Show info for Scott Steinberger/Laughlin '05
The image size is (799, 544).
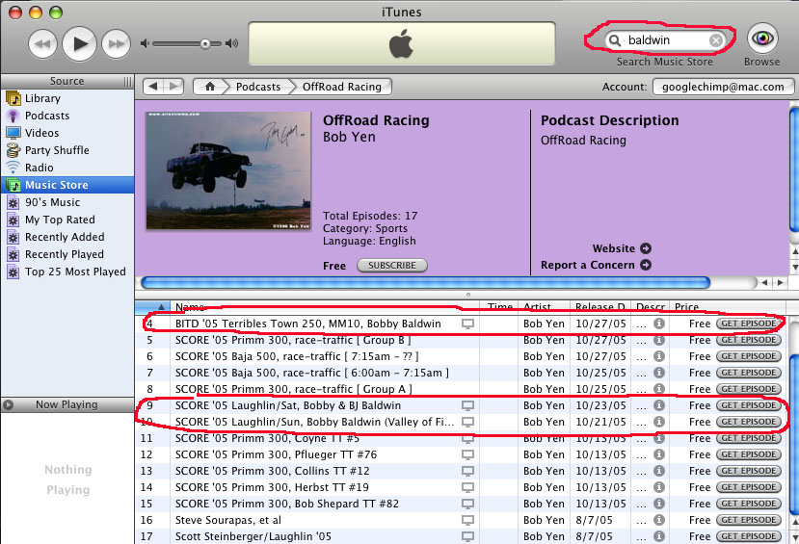[x=659, y=536]
